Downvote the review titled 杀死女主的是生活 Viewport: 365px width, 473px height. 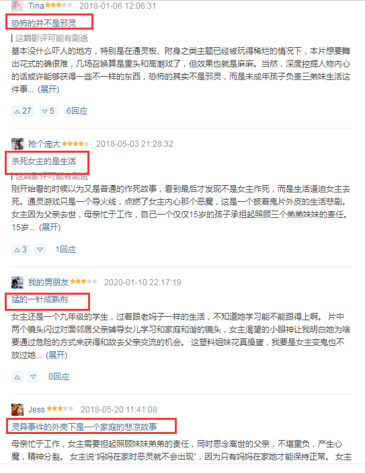click(x=40, y=250)
